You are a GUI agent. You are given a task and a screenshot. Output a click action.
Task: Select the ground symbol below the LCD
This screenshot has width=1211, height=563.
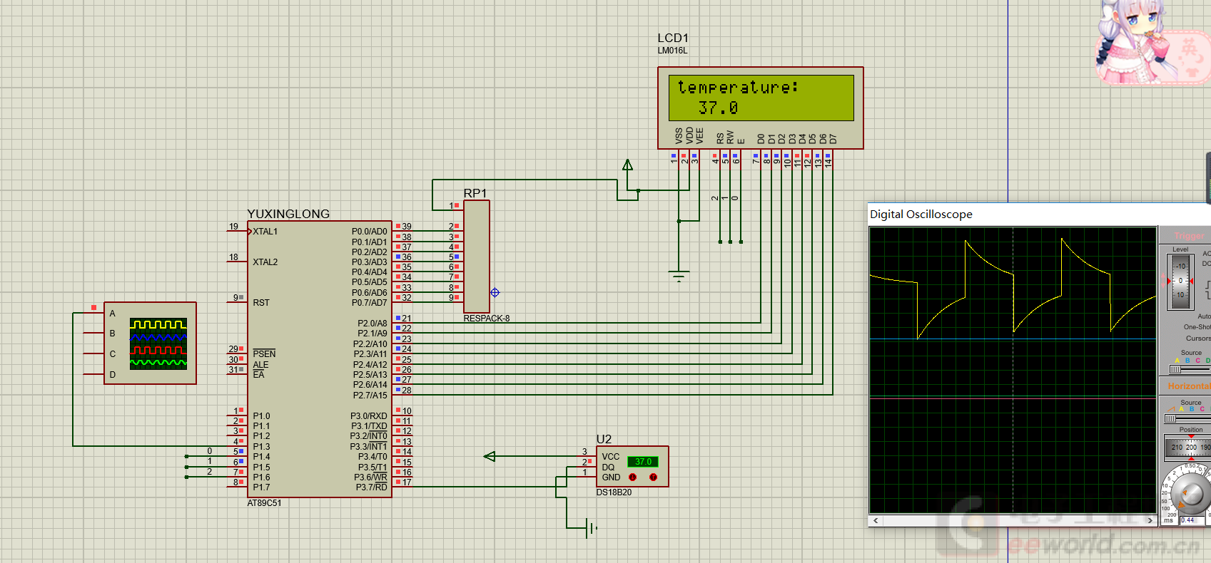679,276
